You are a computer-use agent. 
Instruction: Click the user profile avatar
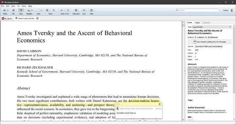click(232, 10)
